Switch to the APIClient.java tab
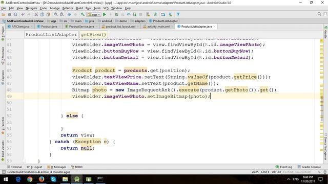This screenshot has width=328, height=184. (x=20, y=27)
